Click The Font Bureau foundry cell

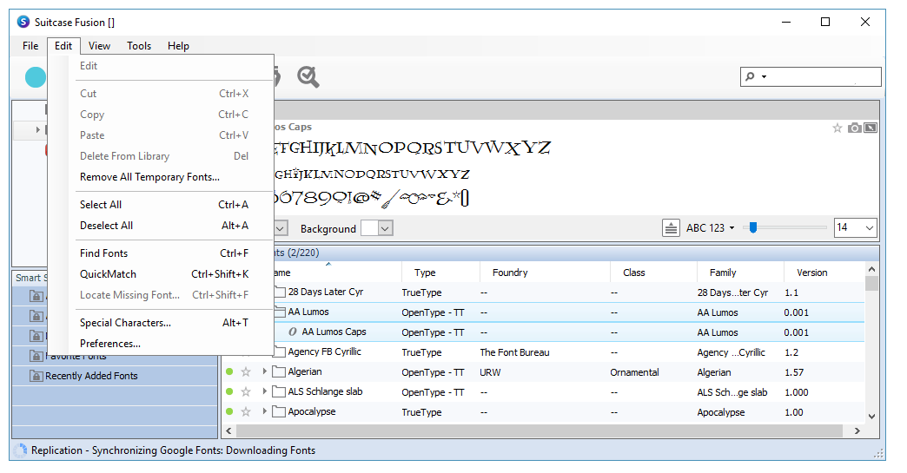pos(514,352)
